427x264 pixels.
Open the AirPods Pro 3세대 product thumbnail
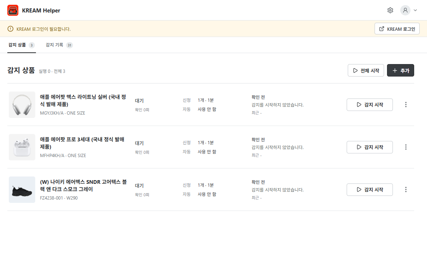pos(22,147)
